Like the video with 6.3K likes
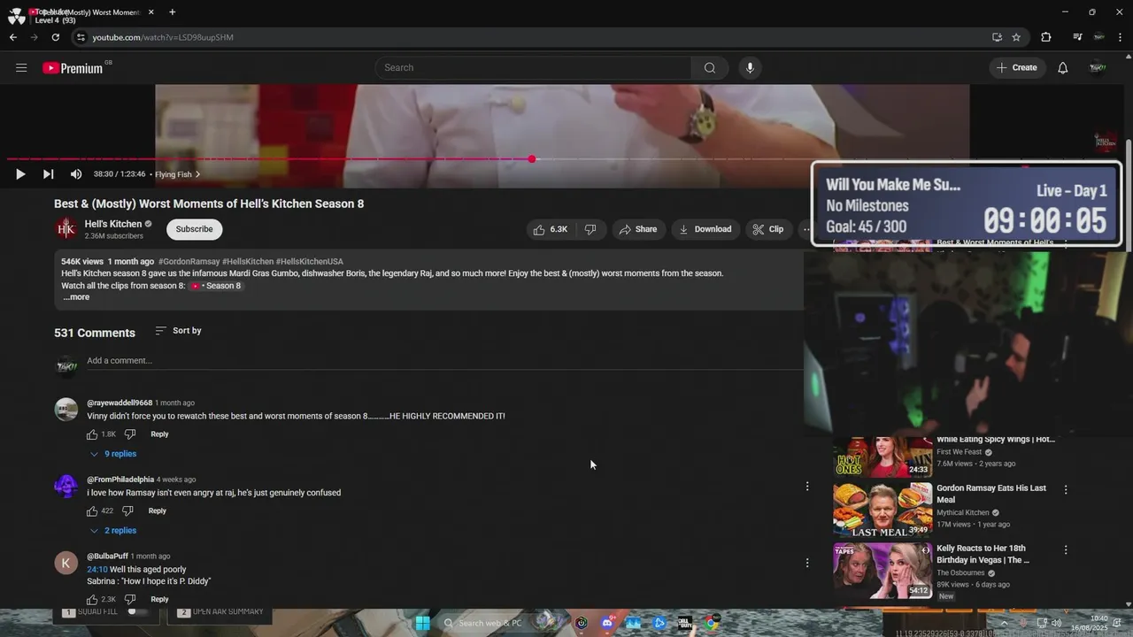The image size is (1133, 637). tap(550, 229)
